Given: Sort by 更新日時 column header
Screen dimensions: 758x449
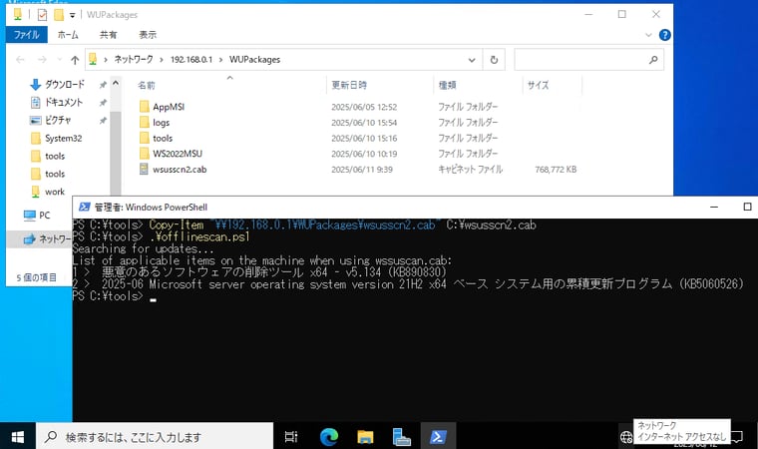Looking at the screenshot, I should click(349, 85).
